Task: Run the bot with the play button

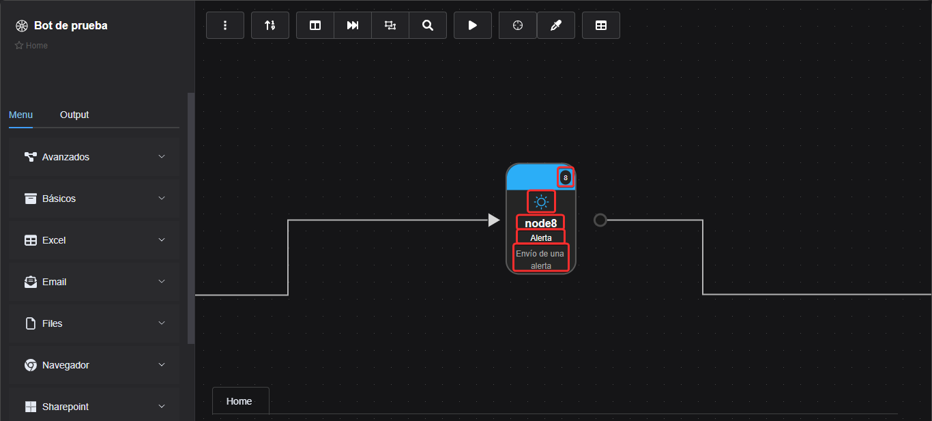Action: pyautogui.click(x=473, y=25)
